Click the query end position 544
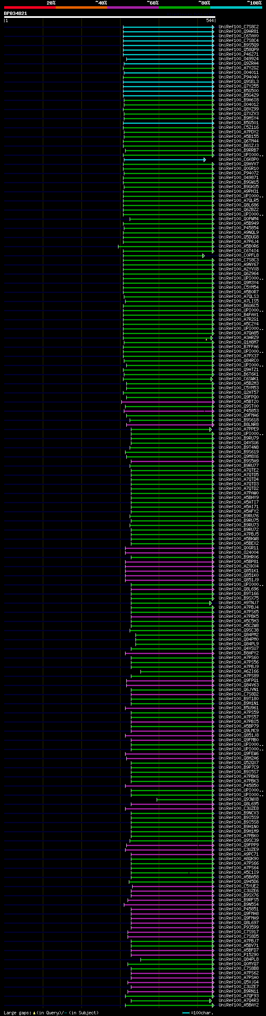This screenshot has width=266, height=1016. [x=210, y=21]
